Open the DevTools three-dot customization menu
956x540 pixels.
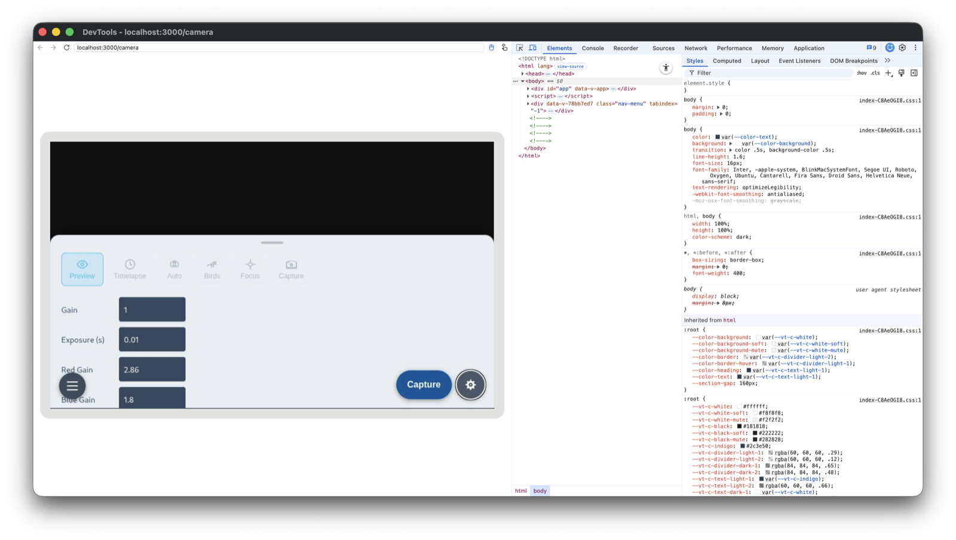tap(916, 47)
